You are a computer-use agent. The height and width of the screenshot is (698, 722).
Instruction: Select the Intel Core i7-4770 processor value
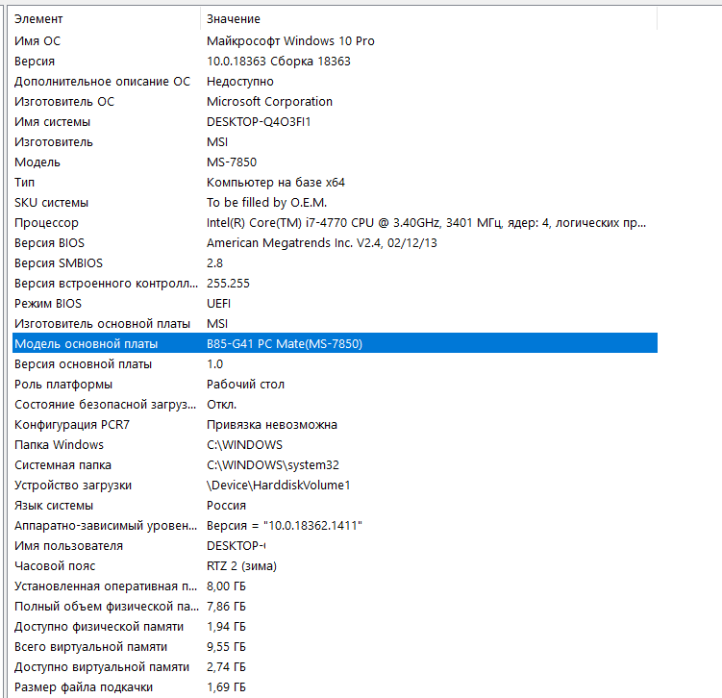pos(427,223)
